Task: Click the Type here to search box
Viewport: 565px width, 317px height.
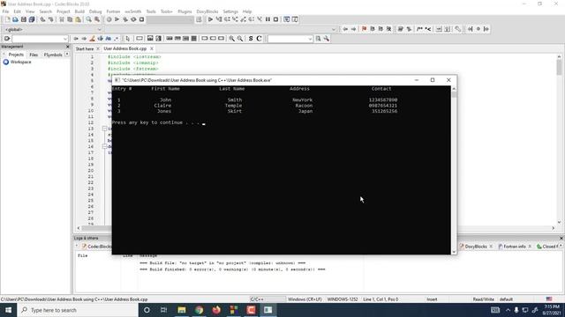Action: pos(78,310)
